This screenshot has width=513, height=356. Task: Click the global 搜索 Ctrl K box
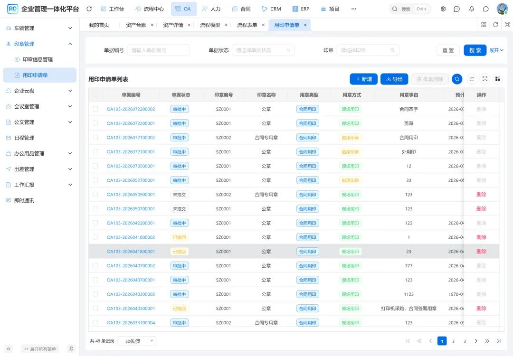pos(410,9)
